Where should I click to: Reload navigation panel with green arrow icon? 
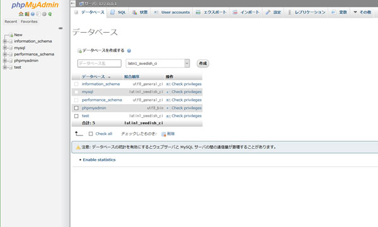pyautogui.click(x=50, y=14)
